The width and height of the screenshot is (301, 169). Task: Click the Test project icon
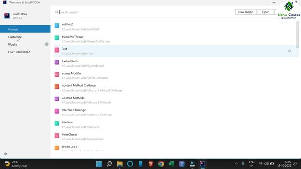pyautogui.click(x=57, y=50)
